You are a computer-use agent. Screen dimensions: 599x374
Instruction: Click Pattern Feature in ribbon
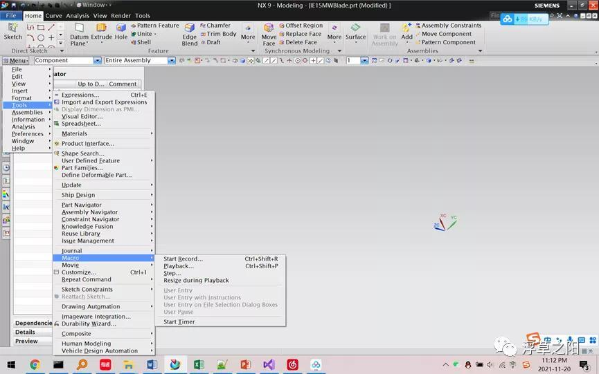[x=154, y=25]
